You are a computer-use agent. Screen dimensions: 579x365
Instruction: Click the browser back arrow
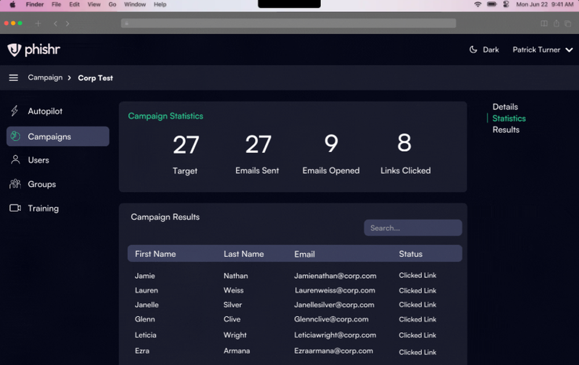[56, 24]
